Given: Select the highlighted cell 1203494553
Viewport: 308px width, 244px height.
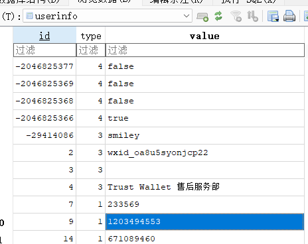Looking at the screenshot, I should coord(204,221).
